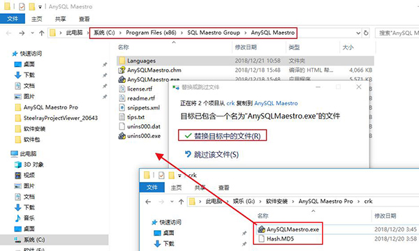Screen dimensions: 419x251
Task: Click crk link in replace dialog
Action: tap(230, 103)
